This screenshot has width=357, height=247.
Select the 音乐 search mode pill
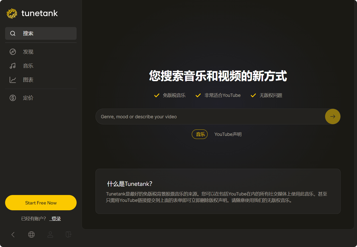coord(200,134)
